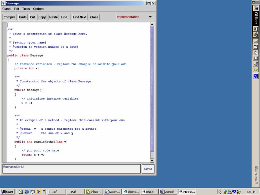Click 'public Message()' constructor line
The height and width of the screenshot is (195, 260).
[28, 90]
